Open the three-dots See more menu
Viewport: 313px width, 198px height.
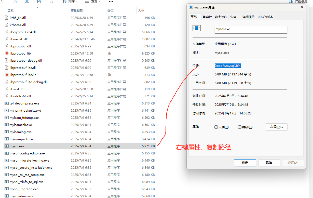pos(111,2)
